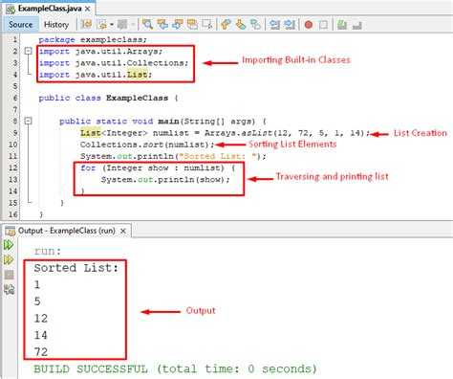Image resolution: width=453 pixels, height=379 pixels.
Task: Click the Stop icon in Output sidebar
Action: [x=9, y=275]
